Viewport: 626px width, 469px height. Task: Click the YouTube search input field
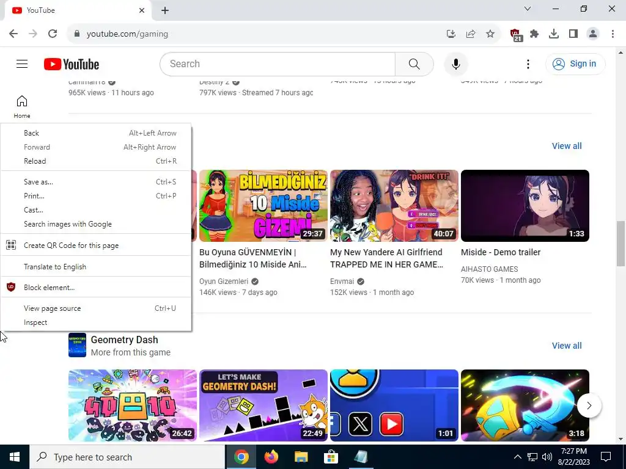tap(278, 64)
